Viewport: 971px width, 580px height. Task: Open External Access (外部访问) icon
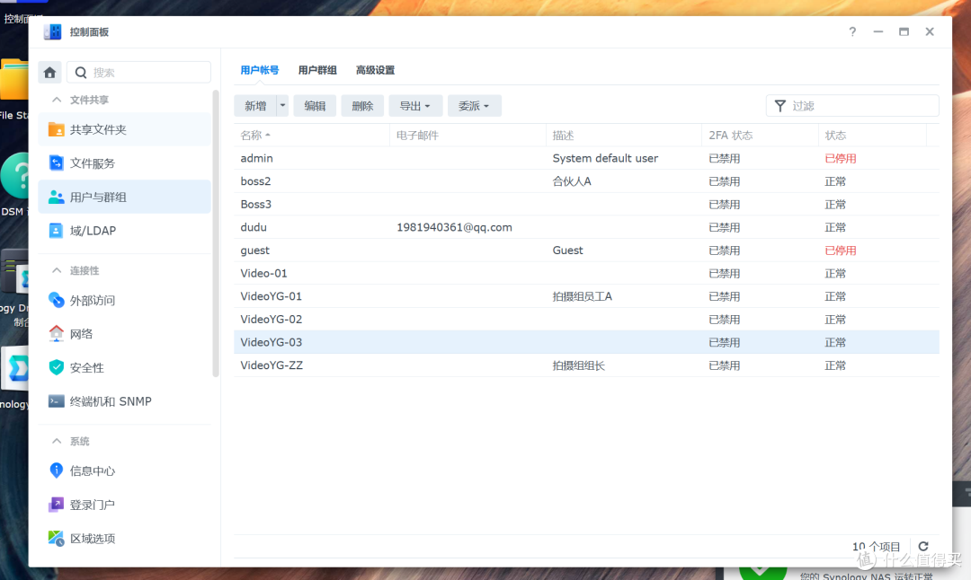(56, 300)
